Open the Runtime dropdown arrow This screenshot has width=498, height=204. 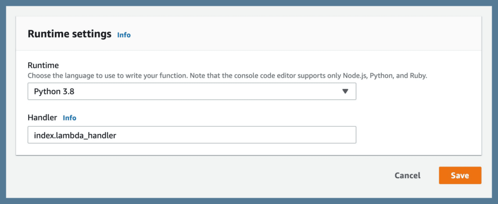point(345,91)
